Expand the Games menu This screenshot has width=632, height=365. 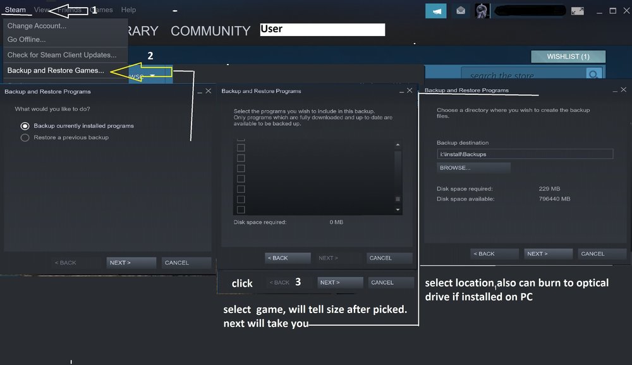coord(101,9)
